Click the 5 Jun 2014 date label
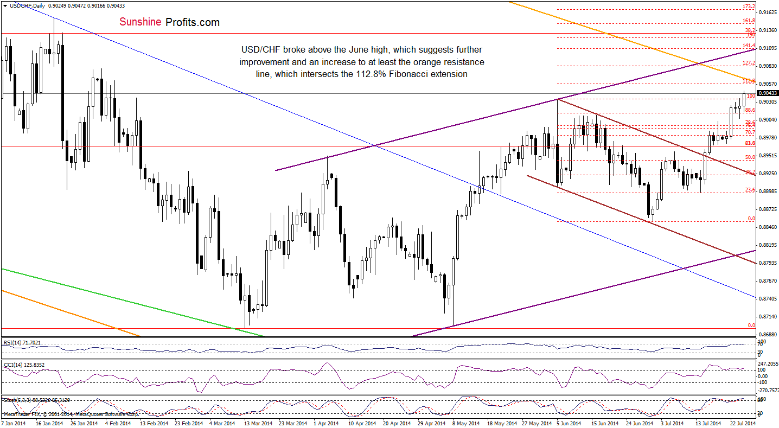The image size is (779, 428). [x=570, y=423]
